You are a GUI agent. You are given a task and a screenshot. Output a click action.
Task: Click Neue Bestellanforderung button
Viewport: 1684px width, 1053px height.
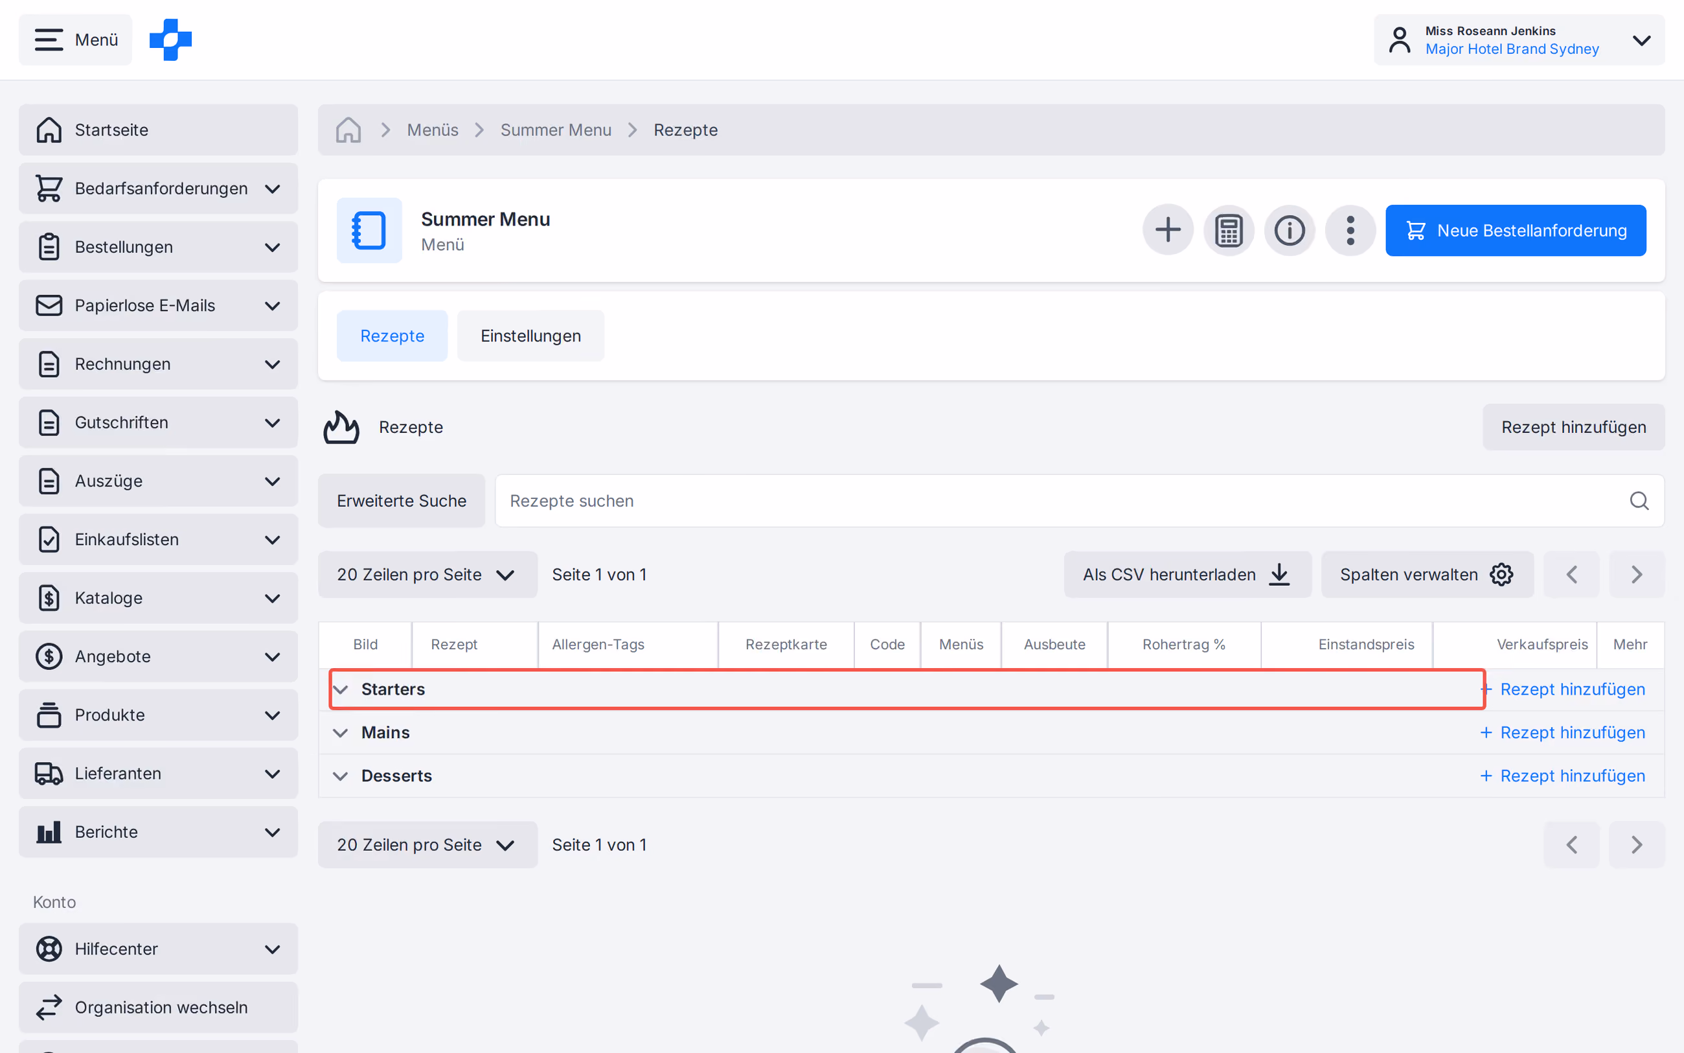pos(1515,230)
